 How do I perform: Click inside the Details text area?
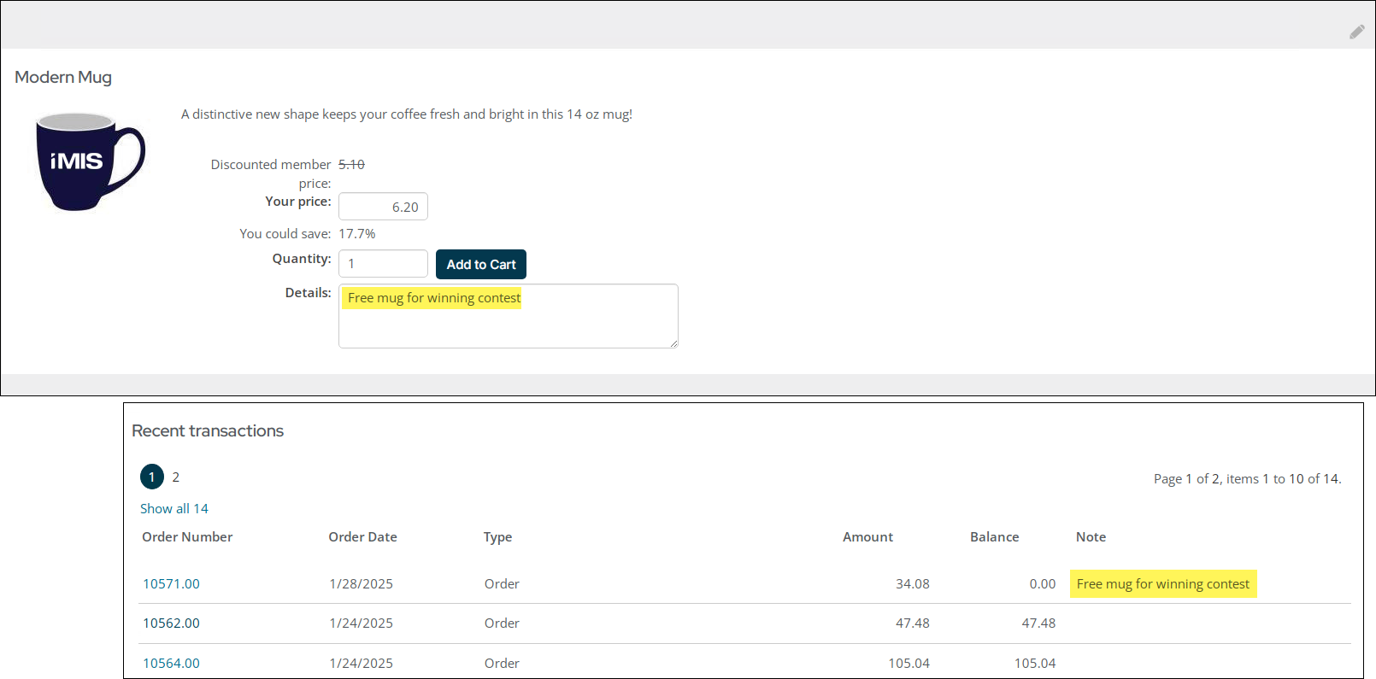click(509, 316)
